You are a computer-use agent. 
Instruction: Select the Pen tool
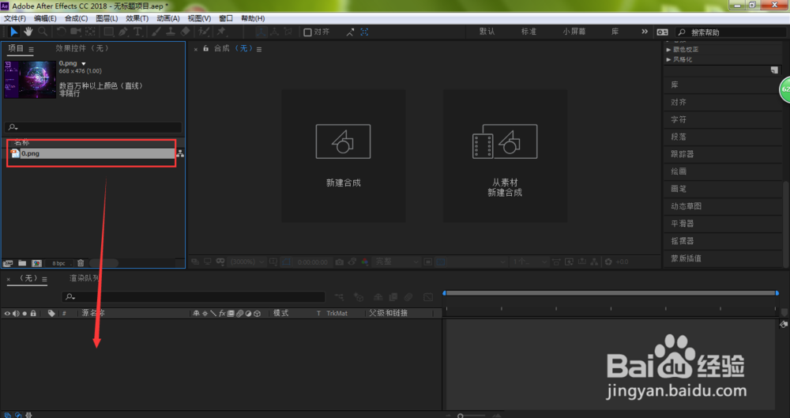coord(123,32)
